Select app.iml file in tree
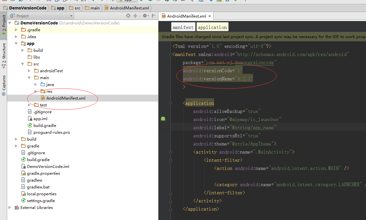 (40, 118)
